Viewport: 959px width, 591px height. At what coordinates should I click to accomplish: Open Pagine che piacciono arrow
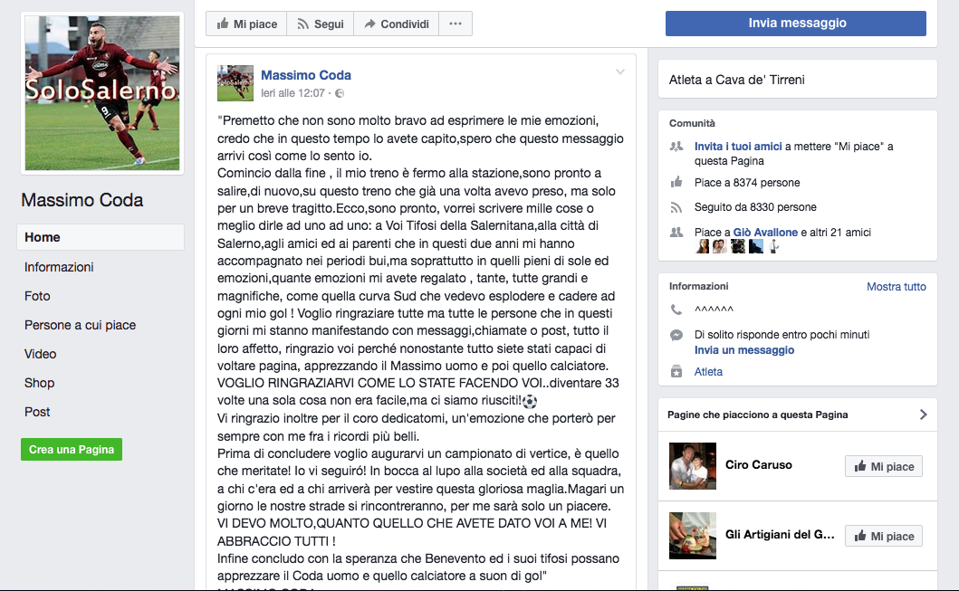pos(923,415)
